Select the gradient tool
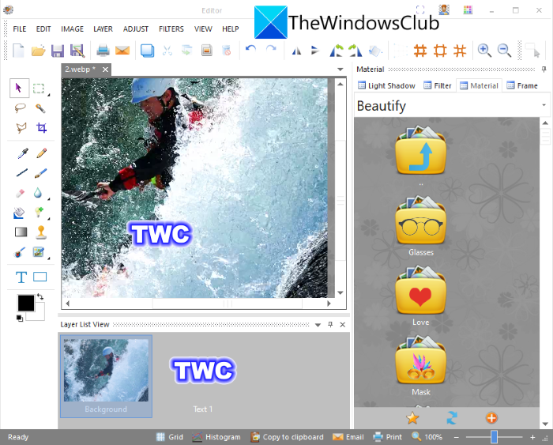Image resolution: width=553 pixels, height=445 pixels. (x=21, y=232)
